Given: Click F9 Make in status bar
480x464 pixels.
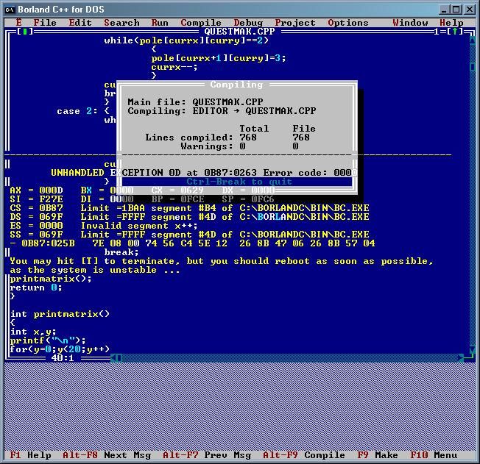Looking at the screenshot, I should 378,455.
